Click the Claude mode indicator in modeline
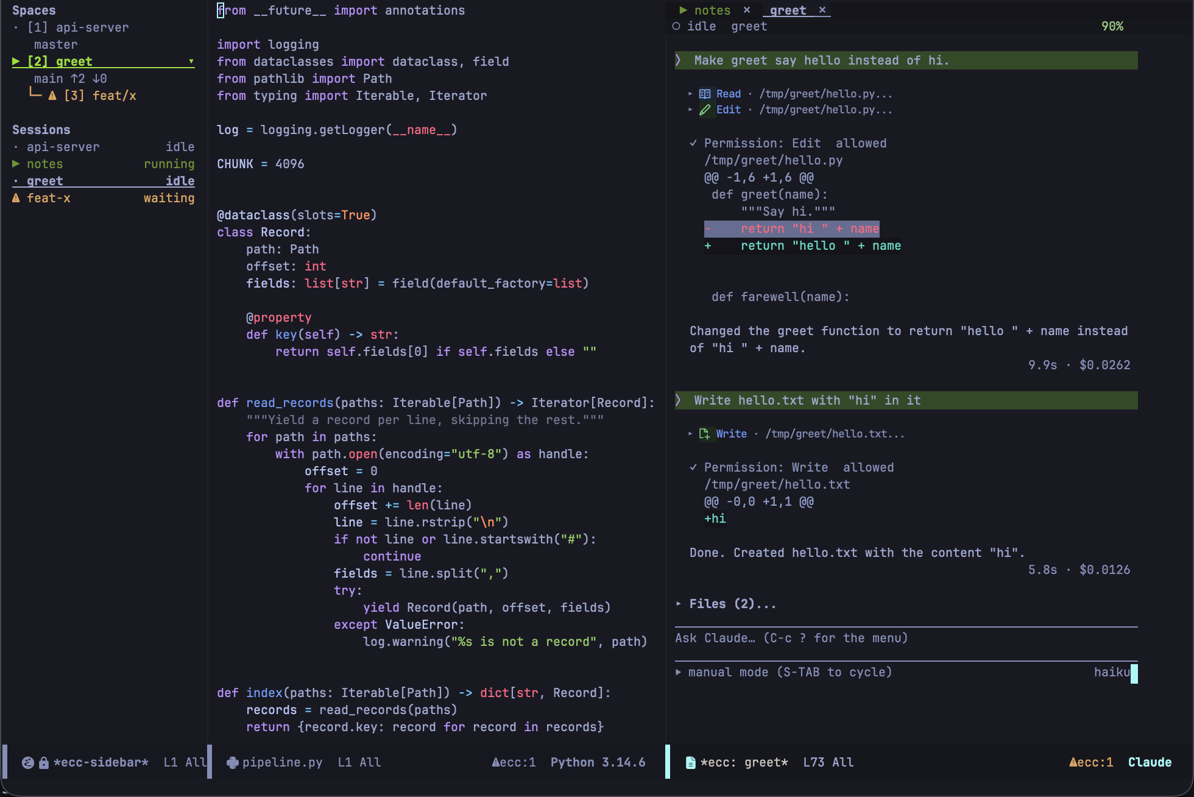Screen dimensions: 1194x797 point(1150,762)
